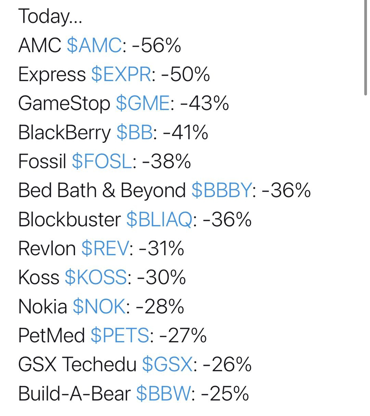
Task: Open the $GME cashtag
Action: [x=143, y=103]
